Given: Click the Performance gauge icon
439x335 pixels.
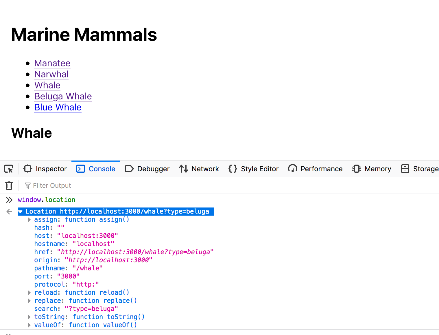Looking at the screenshot, I should point(293,169).
